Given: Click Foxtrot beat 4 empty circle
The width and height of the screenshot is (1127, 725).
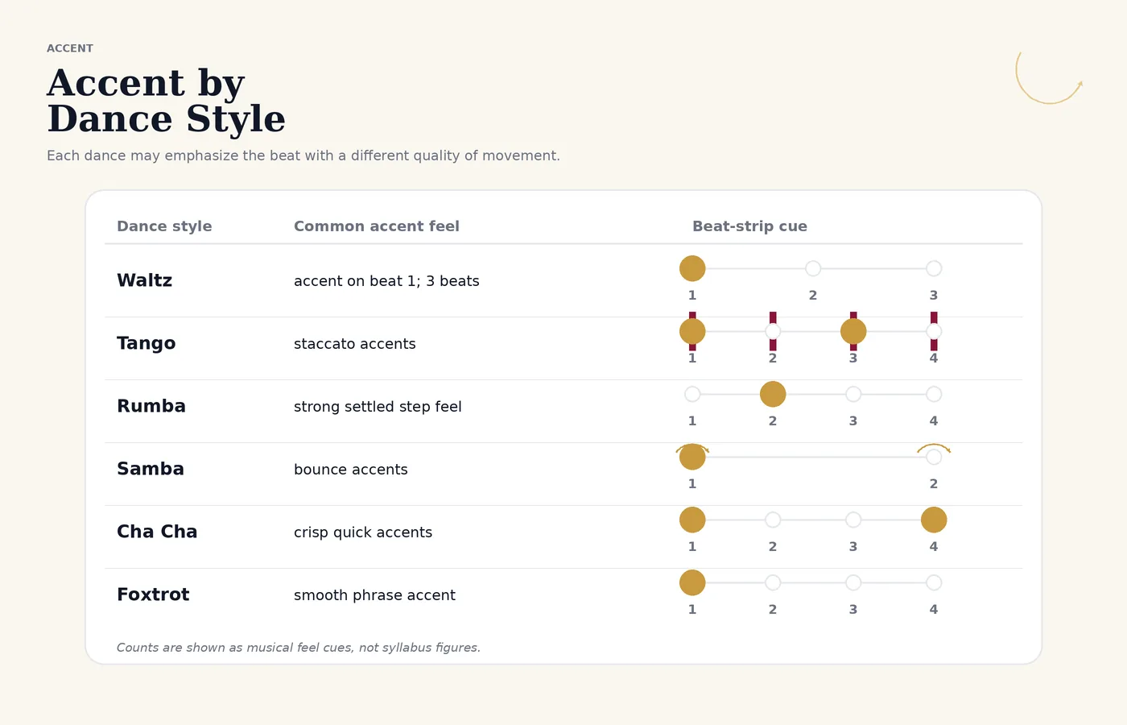Looking at the screenshot, I should 934,582.
